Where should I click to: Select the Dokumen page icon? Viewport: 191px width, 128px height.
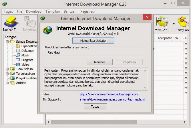pyautogui.click(x=18, y=50)
